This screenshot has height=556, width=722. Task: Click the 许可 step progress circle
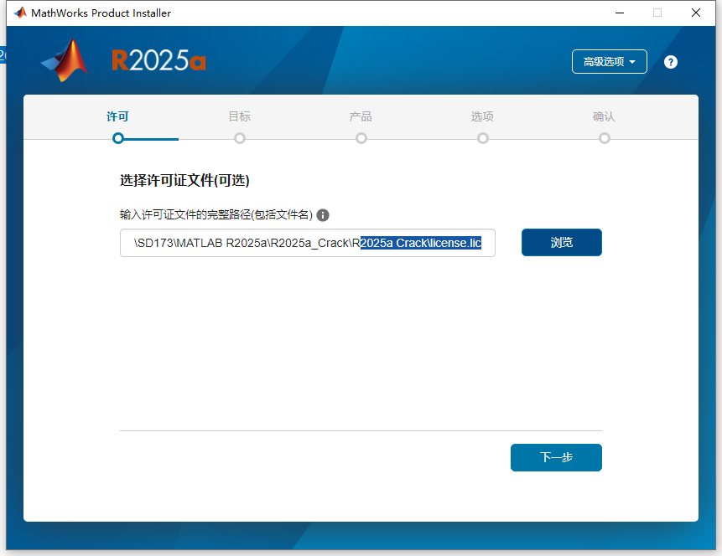[118, 138]
